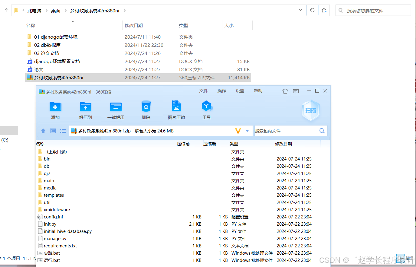Open the 设置 menu in 360压缩
Viewport: 416px width, 267px height.
pyautogui.click(x=240, y=91)
